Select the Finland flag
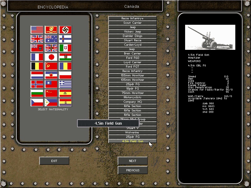 tap(66, 39)
